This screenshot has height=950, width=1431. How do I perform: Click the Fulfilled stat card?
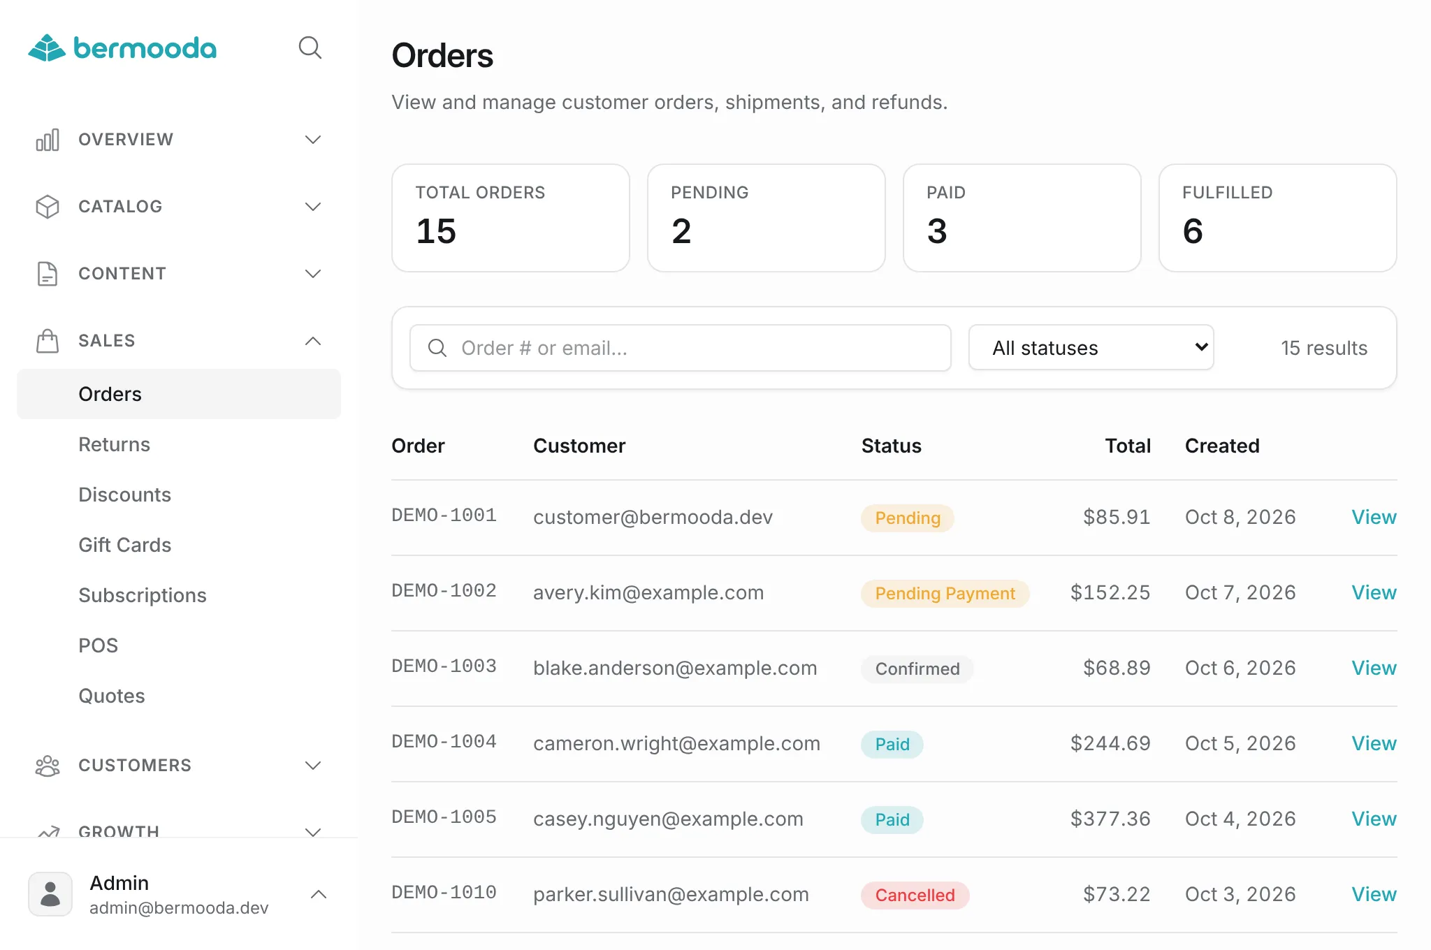1278,218
